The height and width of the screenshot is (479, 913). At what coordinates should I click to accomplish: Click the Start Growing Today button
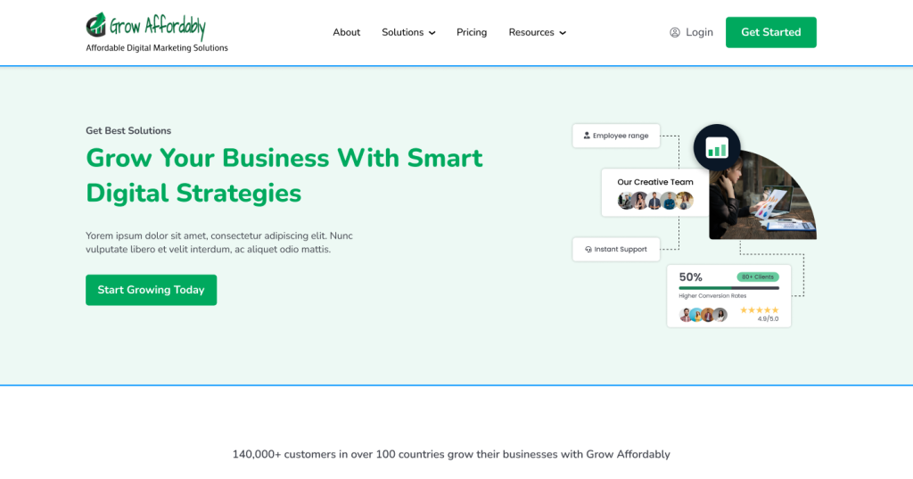[x=151, y=290]
